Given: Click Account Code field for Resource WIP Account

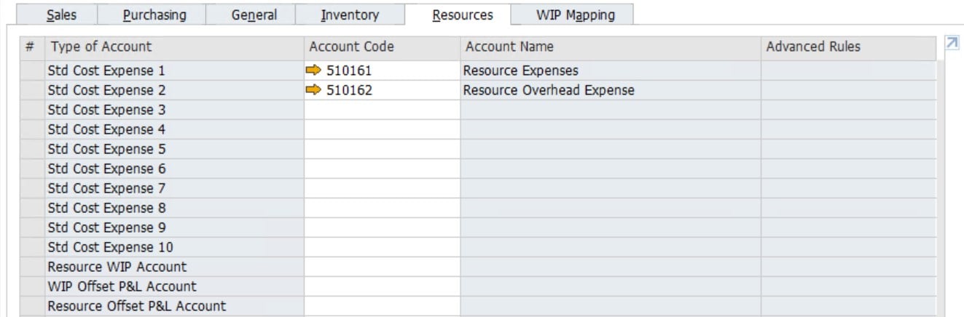Looking at the screenshot, I should [x=382, y=267].
